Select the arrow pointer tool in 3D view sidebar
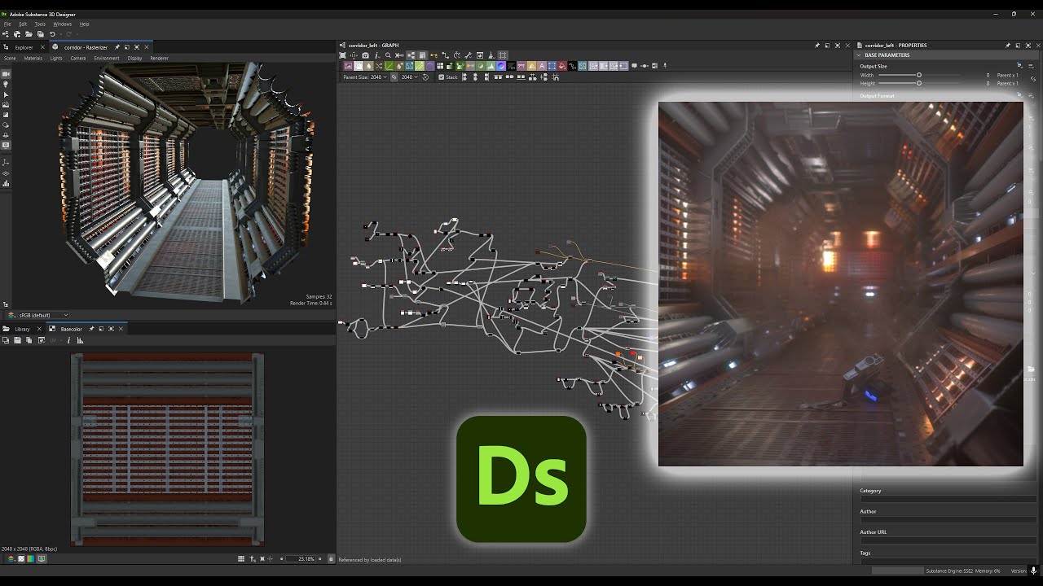 pos(6,95)
